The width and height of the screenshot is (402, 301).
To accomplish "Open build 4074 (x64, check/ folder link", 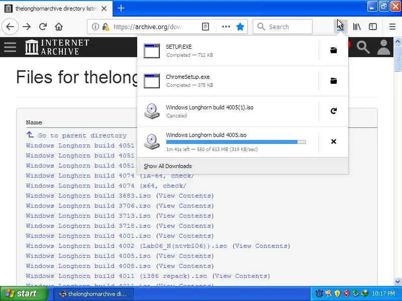I will 106,186.
